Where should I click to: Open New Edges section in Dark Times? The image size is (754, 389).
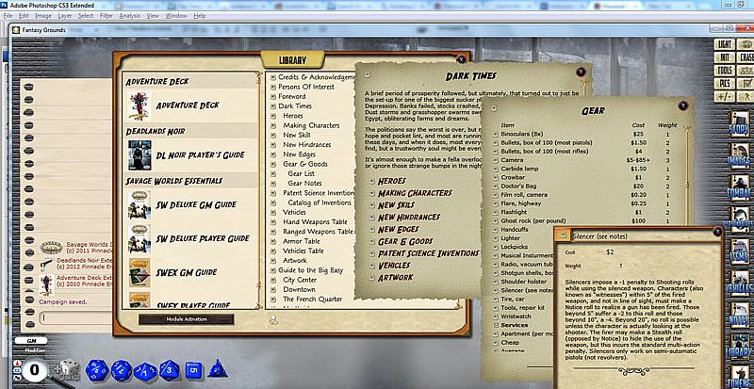pyautogui.click(x=398, y=230)
